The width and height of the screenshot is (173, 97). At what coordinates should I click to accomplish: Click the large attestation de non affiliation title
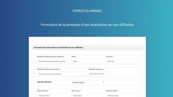[x=87, y=25]
